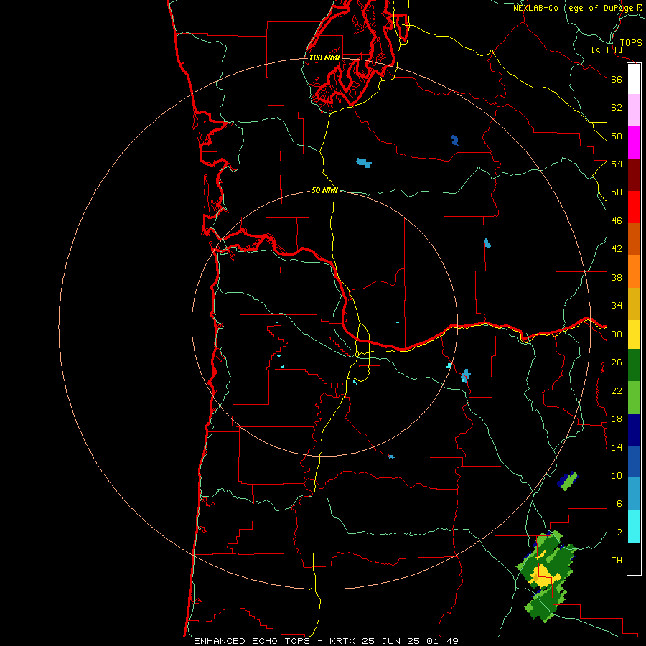Click the "ENHANCED ECHO TOPS" caption text
646x646 pixels.
(x=252, y=641)
